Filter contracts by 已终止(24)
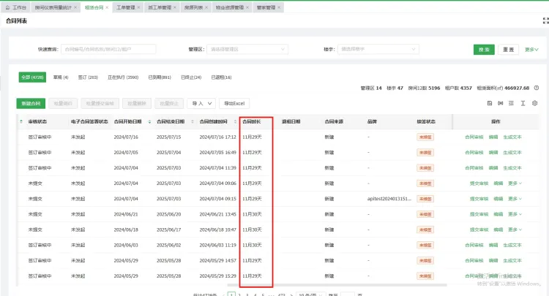 [x=191, y=77]
